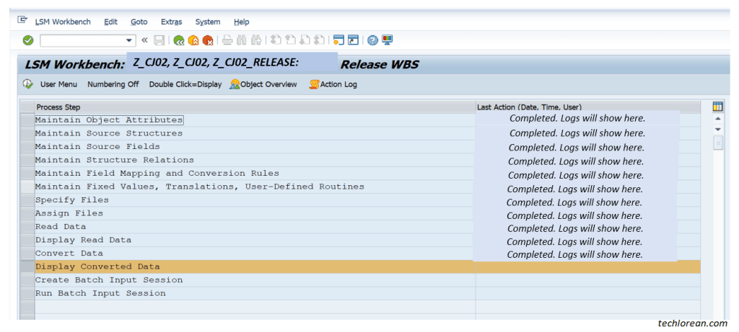The image size is (739, 332).
Task: Select the Assign Files step
Action: pyautogui.click(x=255, y=213)
